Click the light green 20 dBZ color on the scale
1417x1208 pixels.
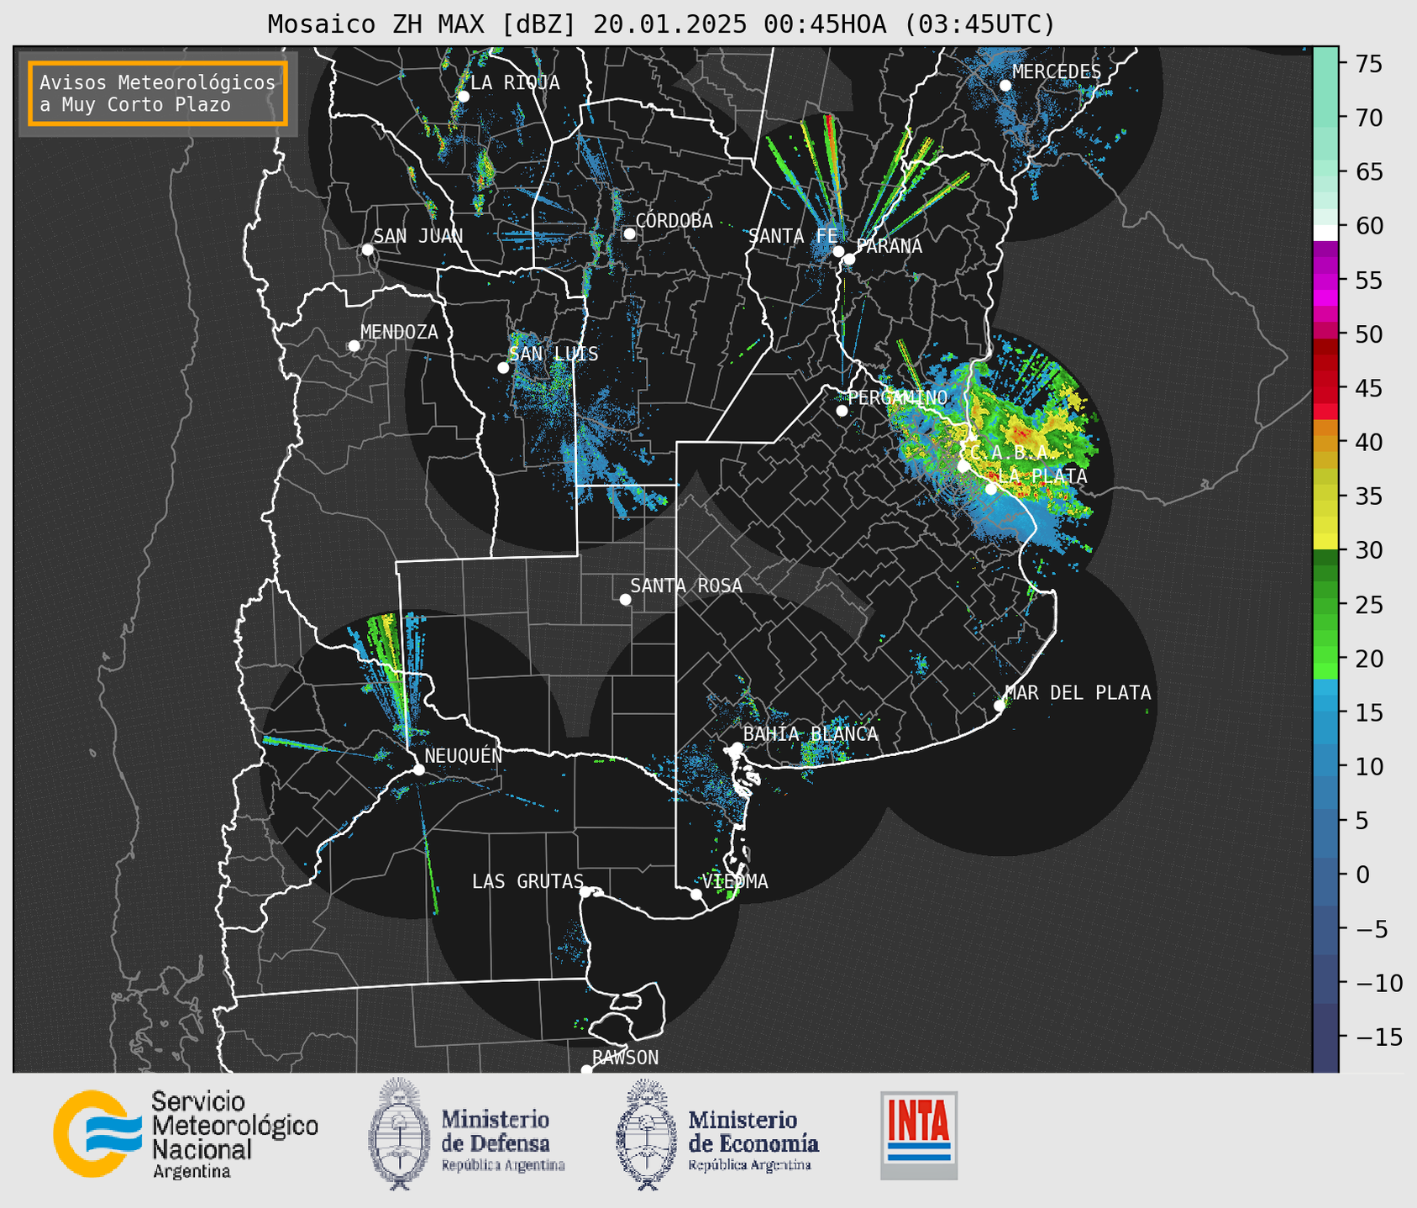[1325, 657]
